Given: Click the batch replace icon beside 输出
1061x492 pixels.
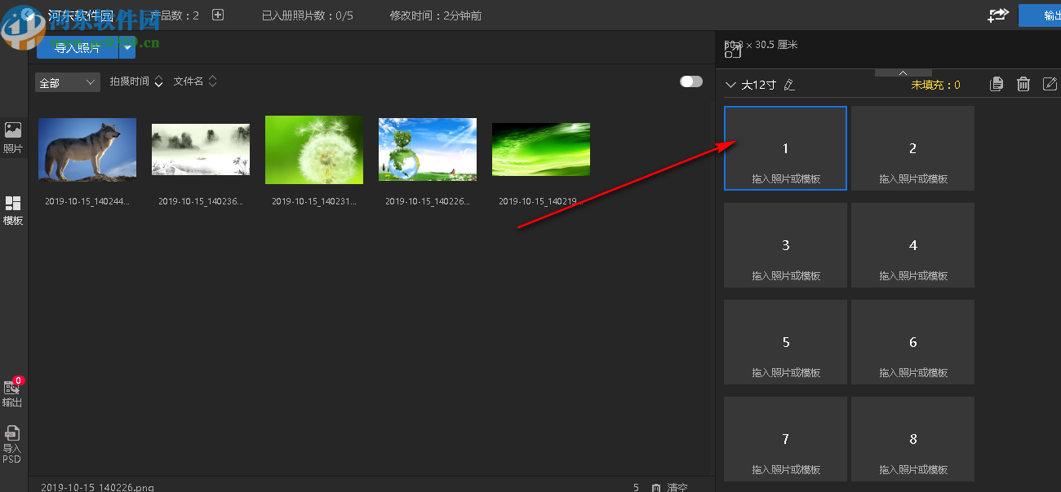Looking at the screenshot, I should [997, 15].
